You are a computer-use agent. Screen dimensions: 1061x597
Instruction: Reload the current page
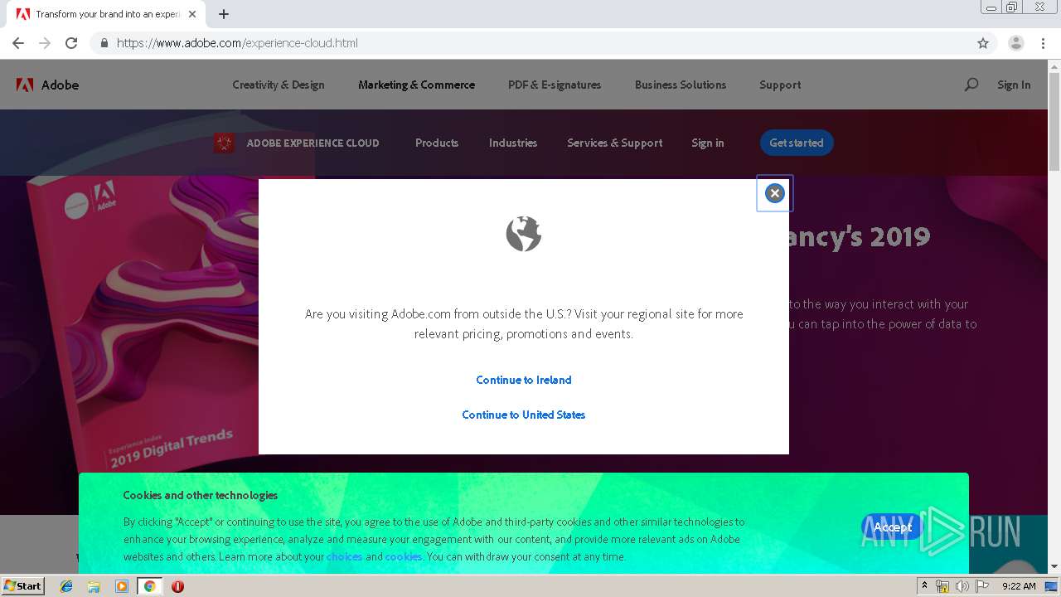click(x=71, y=43)
